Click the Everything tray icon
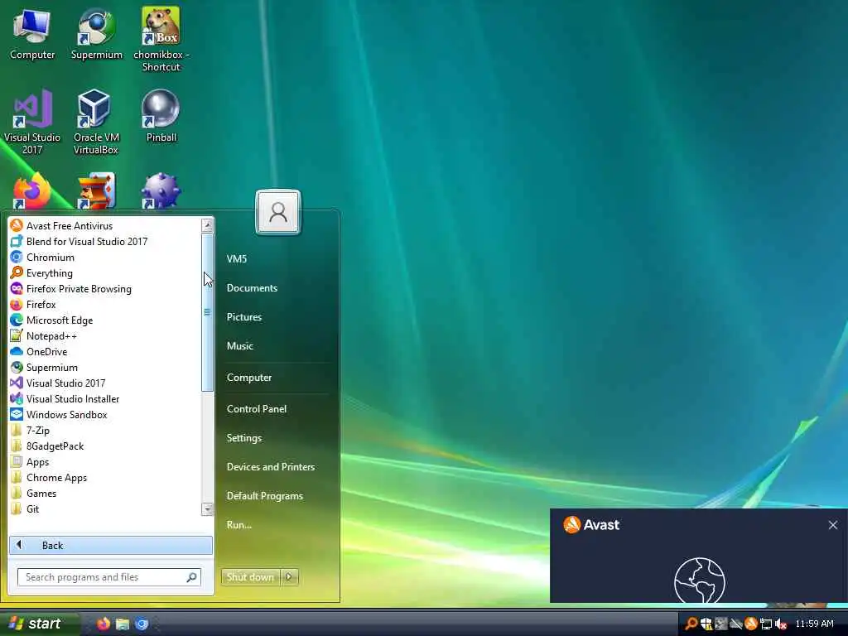 click(691, 624)
